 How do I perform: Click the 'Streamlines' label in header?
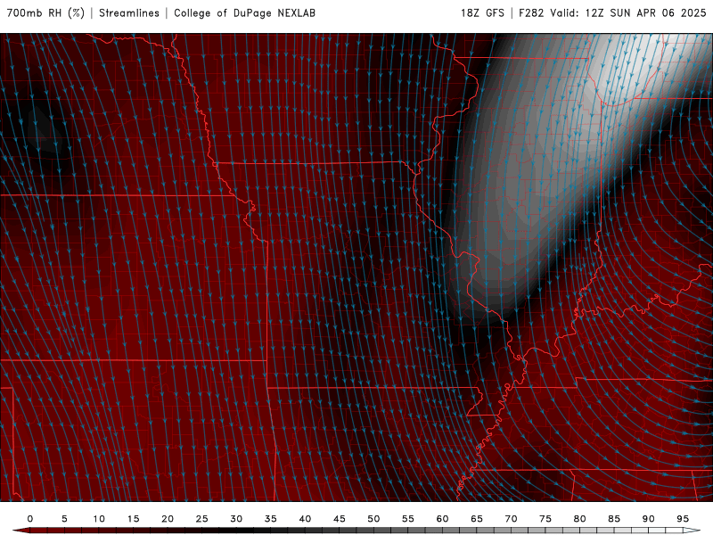129,13
